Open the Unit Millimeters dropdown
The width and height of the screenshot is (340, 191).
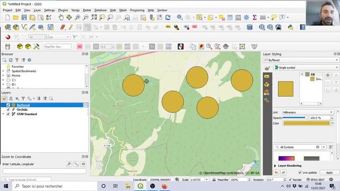pos(308,112)
